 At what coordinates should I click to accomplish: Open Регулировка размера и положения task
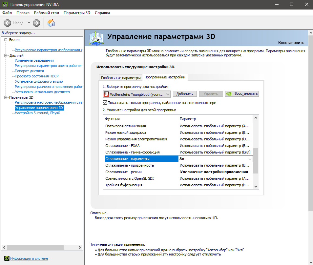tap(49, 87)
